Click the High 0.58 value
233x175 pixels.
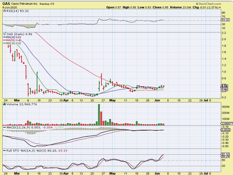point(129,7)
